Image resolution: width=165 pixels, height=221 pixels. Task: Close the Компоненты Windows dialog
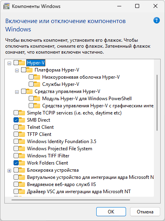(x=155, y=6)
